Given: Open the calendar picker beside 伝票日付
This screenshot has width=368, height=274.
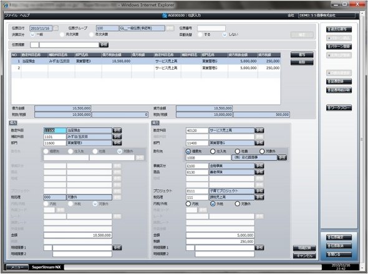Looking at the screenshot, I should [56, 28].
